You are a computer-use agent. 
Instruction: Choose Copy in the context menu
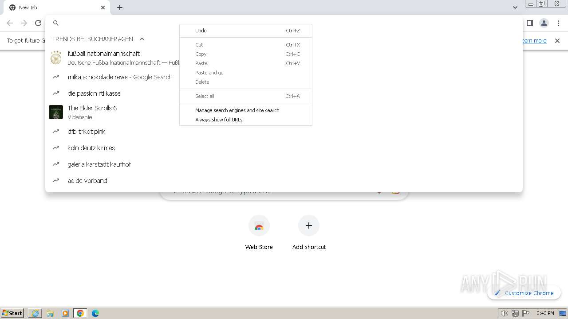point(246,54)
